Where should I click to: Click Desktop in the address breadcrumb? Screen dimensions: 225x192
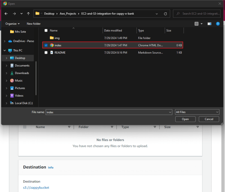[49, 13]
